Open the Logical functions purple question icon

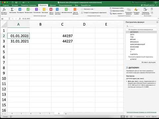(36, 10)
